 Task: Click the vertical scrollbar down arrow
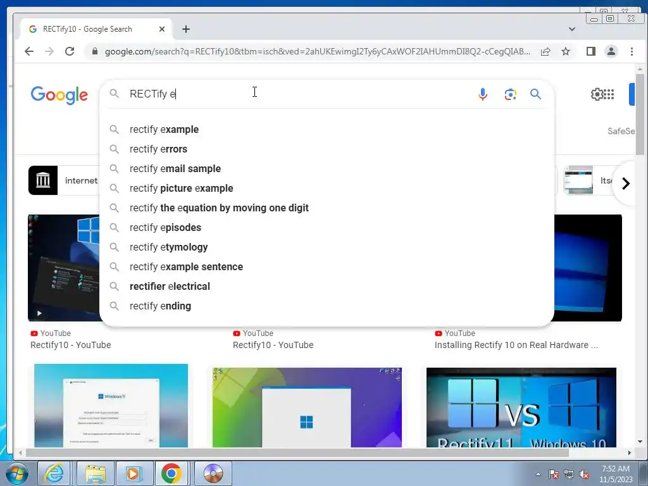(640, 442)
